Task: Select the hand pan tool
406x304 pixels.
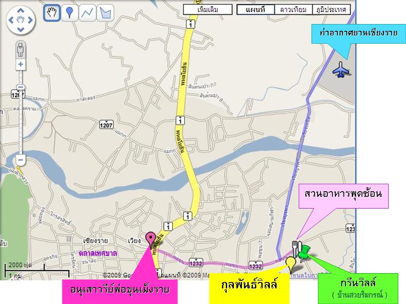Action: pyautogui.click(x=52, y=13)
